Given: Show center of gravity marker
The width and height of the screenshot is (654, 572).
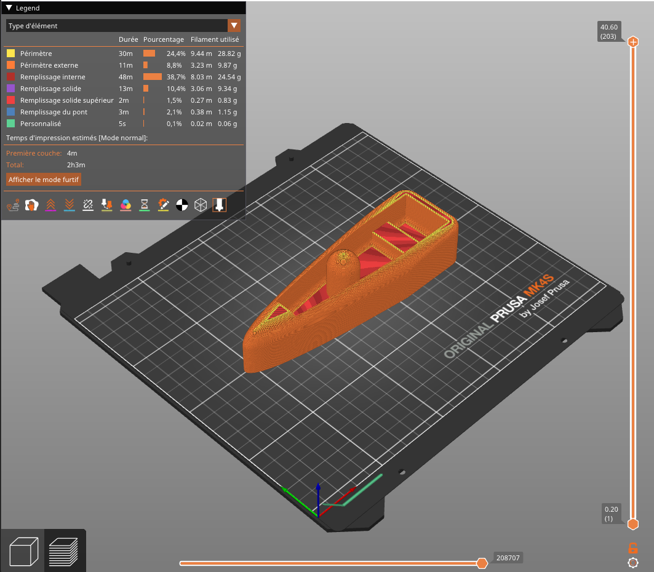Looking at the screenshot, I should pos(182,205).
